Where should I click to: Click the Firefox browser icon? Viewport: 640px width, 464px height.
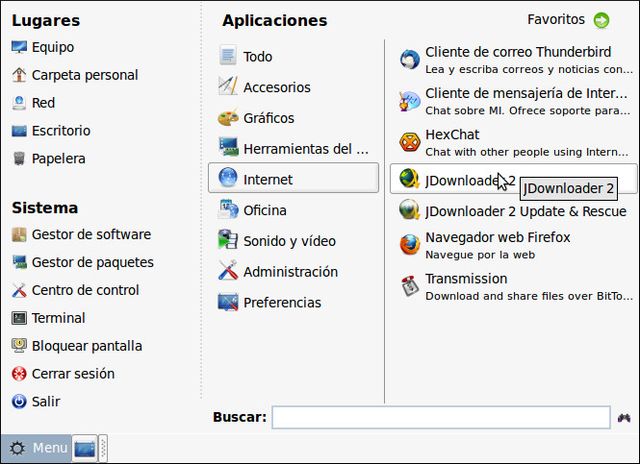(x=410, y=245)
